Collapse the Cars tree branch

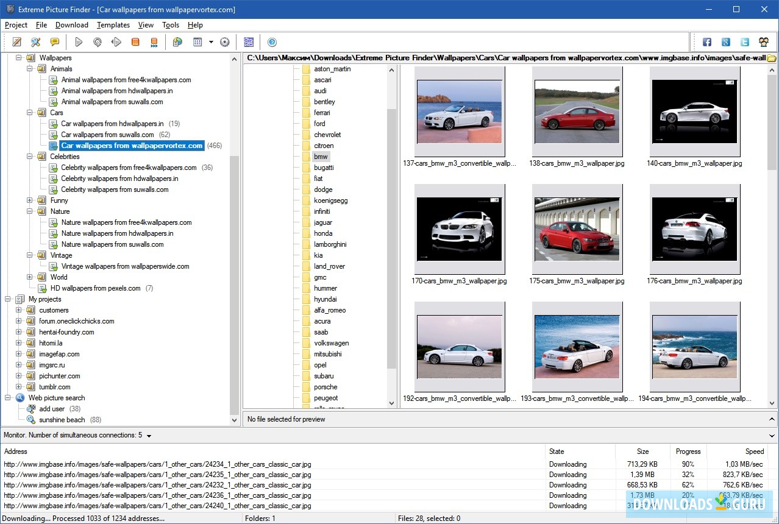pyautogui.click(x=29, y=113)
